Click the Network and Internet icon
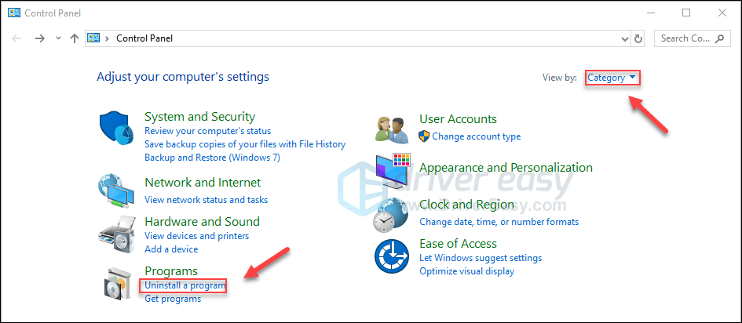Viewport: 742px width, 323px height. click(x=118, y=189)
